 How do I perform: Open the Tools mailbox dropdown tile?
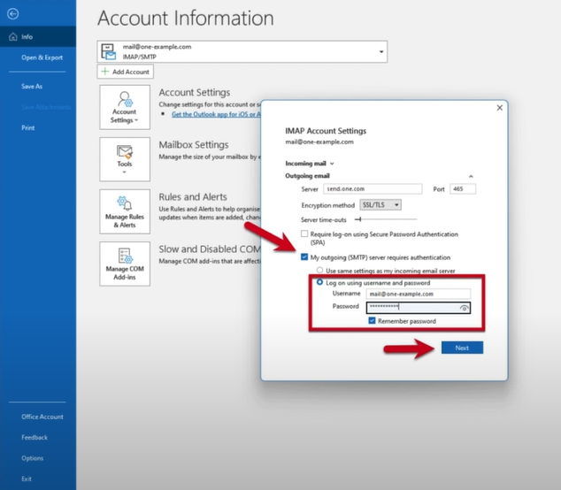(x=125, y=159)
